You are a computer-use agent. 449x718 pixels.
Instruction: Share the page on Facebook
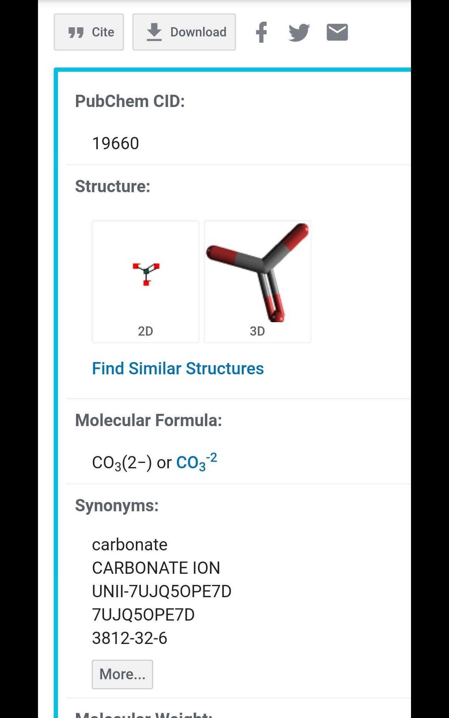(x=261, y=32)
